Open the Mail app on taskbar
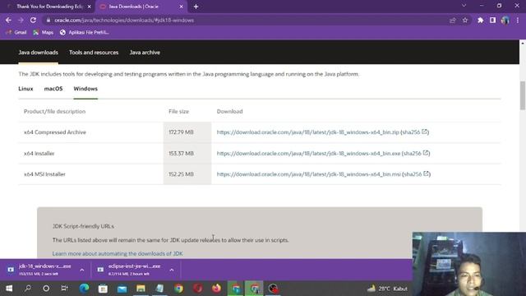Viewport: 526px width, 296px height. click(x=122, y=289)
